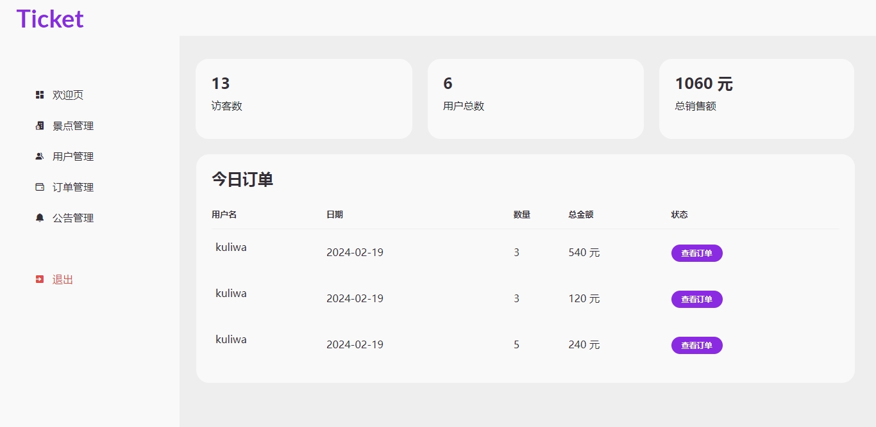View order for the 240 元 row

coord(696,345)
